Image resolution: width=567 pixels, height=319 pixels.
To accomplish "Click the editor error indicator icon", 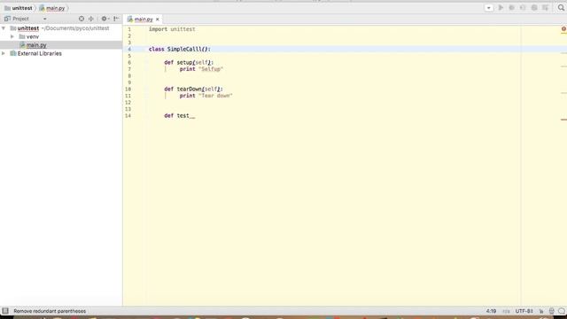I will pyautogui.click(x=563, y=28).
